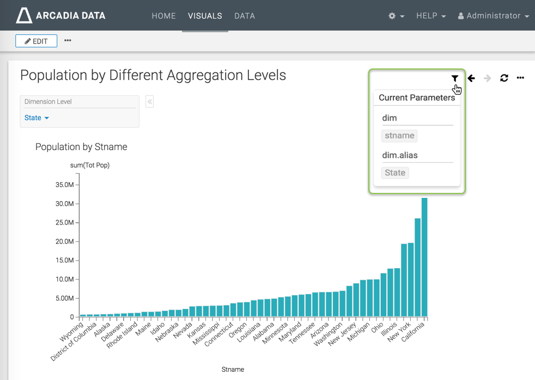Viewport: 535px width, 380px height.
Task: Click the dashboard title text
Action: pyautogui.click(x=153, y=75)
